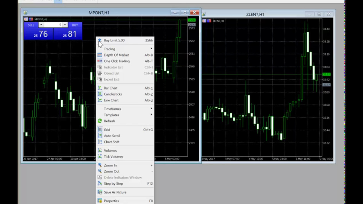
Task: Click 33.40 price level on ZLEN7 axis
Action: coord(326,29)
